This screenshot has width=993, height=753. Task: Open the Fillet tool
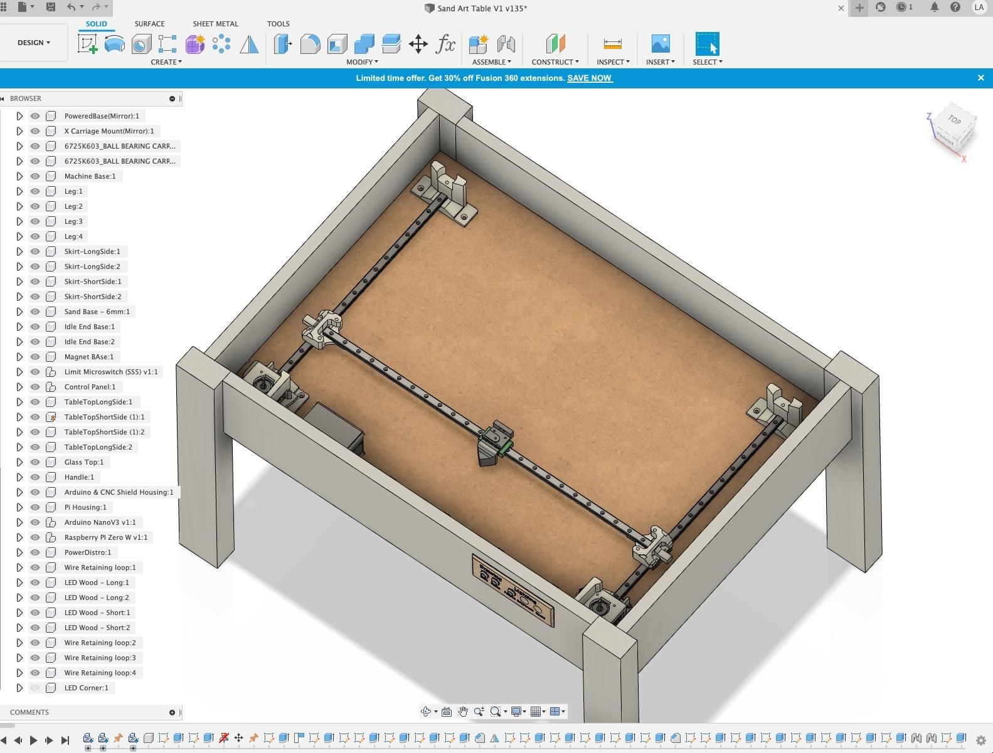[310, 44]
